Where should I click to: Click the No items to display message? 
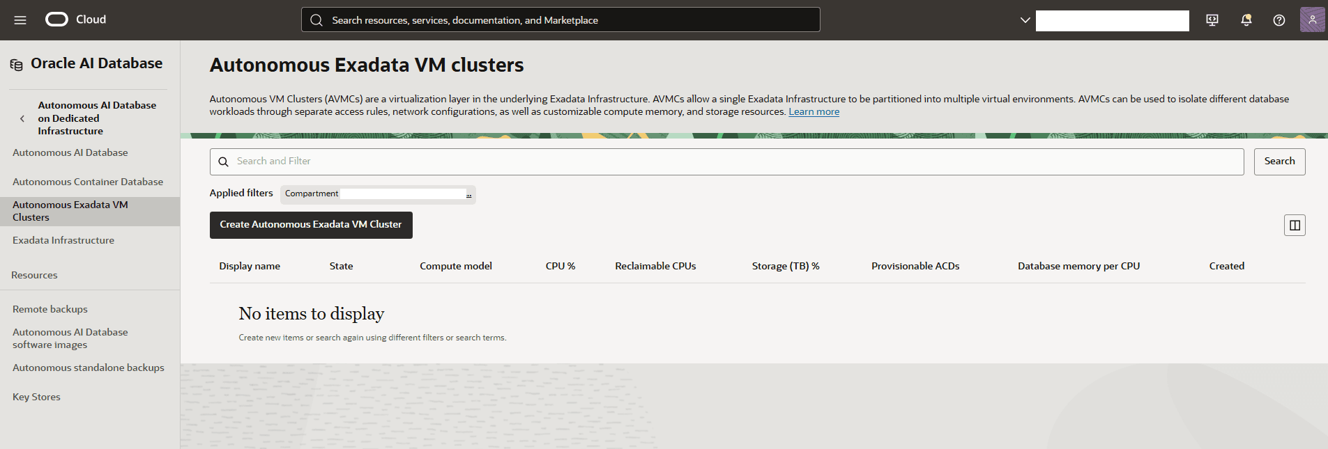click(x=311, y=314)
